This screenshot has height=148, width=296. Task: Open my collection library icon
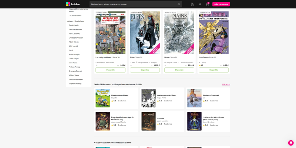pos(192,4)
